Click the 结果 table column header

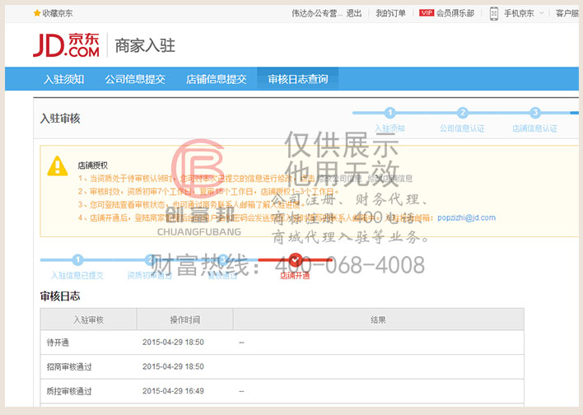(x=378, y=319)
